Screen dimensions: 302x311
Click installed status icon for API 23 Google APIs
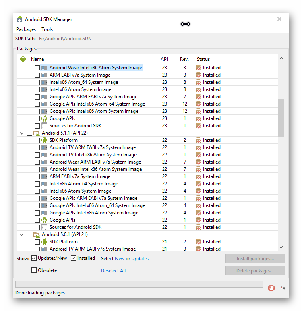click(198, 118)
